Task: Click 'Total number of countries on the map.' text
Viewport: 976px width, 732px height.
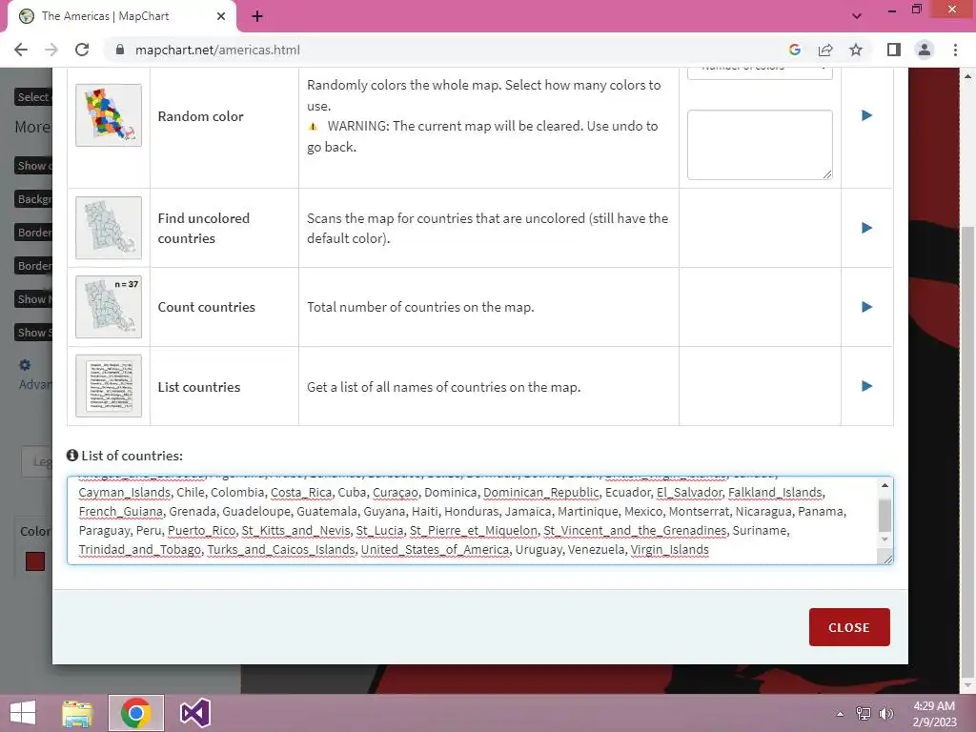Action: coord(420,307)
